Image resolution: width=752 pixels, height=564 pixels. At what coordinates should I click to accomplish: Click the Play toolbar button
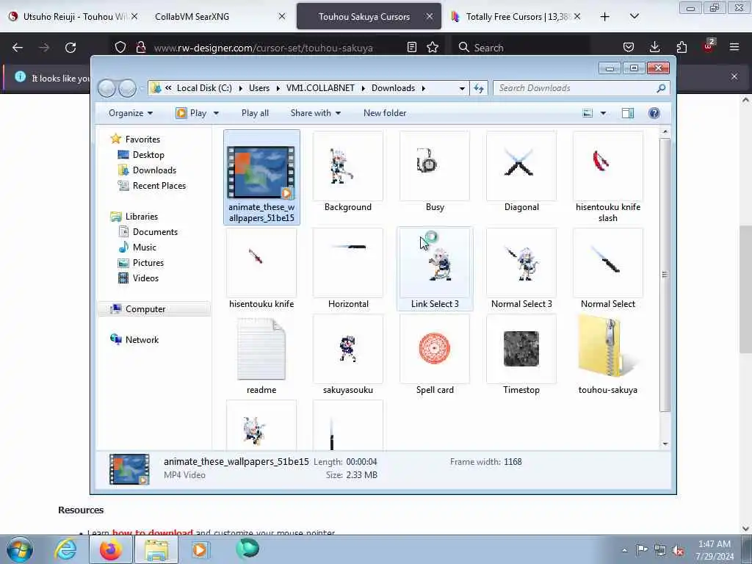tap(192, 113)
